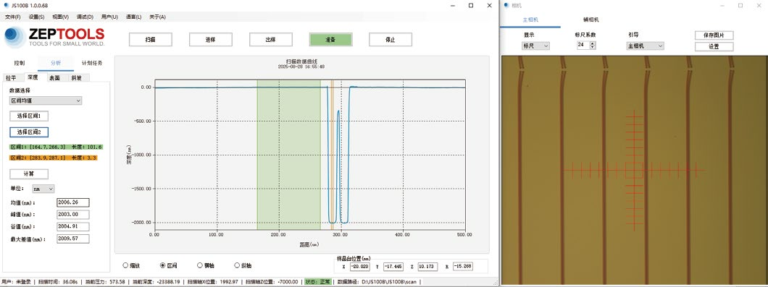Click the stage Z position field 10.173
This screenshot has width=768, height=287.
point(427,267)
